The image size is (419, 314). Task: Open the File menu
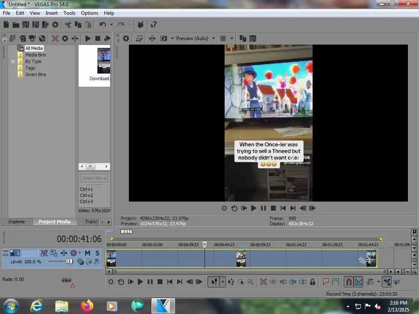7,13
